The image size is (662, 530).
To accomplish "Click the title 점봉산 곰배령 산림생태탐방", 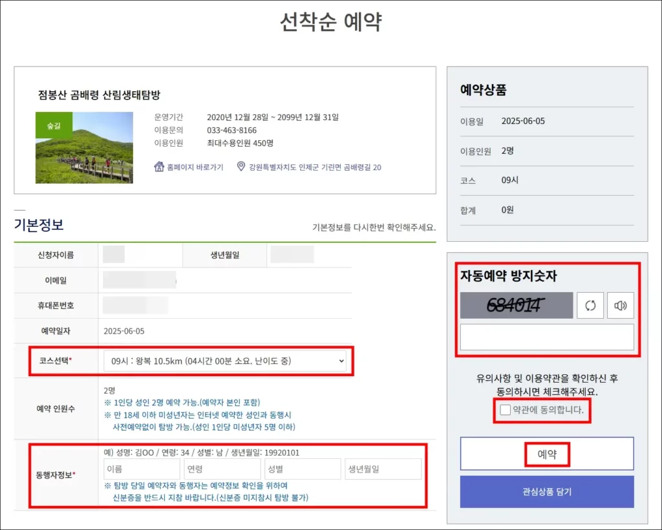I will [99, 94].
